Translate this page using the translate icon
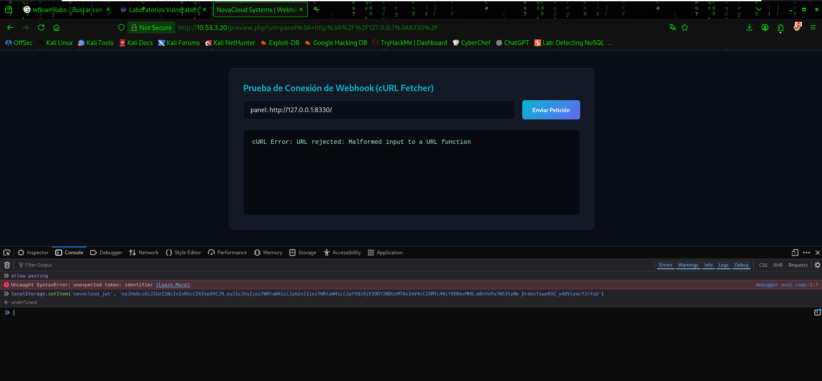This screenshot has width=822, height=381. click(x=672, y=27)
